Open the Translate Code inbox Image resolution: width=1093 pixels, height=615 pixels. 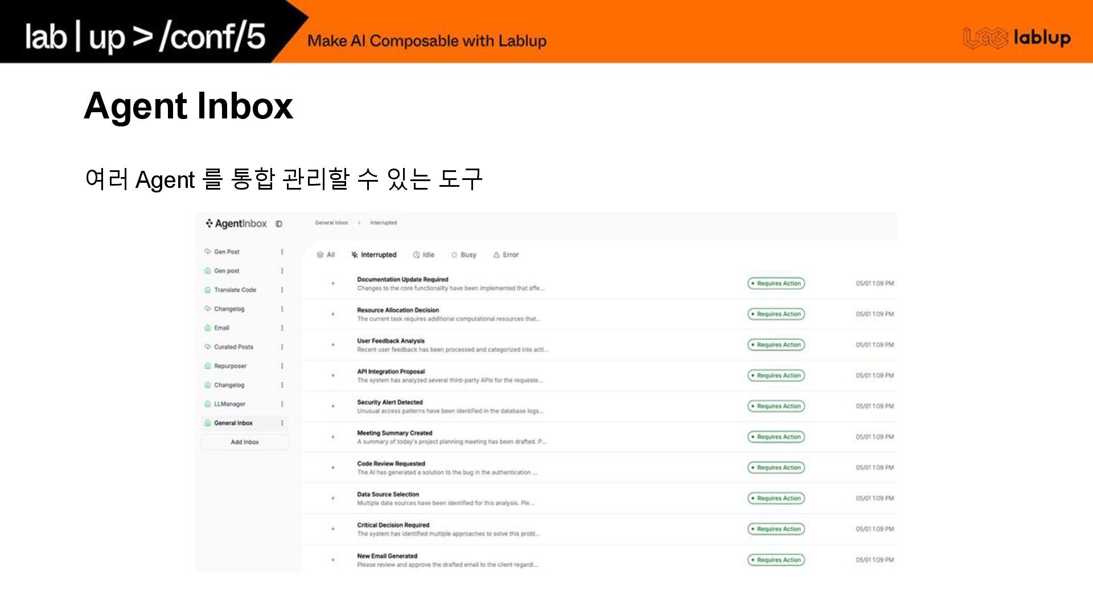click(x=235, y=290)
